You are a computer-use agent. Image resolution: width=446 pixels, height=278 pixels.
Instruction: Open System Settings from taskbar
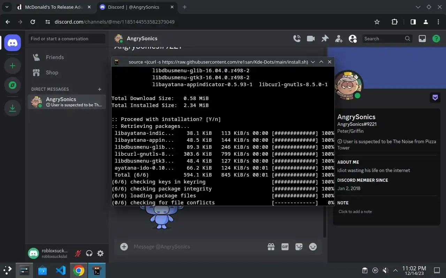[24, 270]
